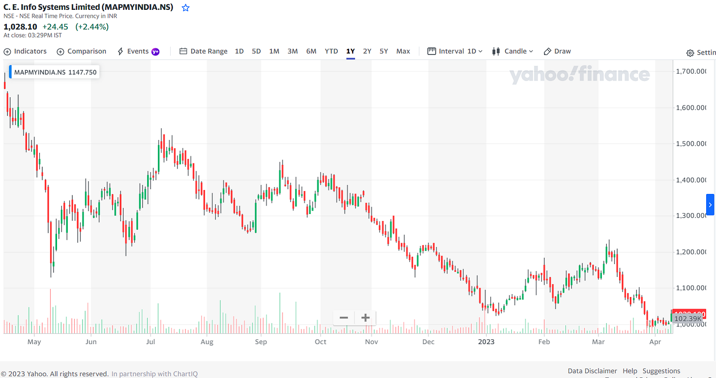Open the Indicators menu
This screenshot has width=716, height=378.
click(x=25, y=51)
